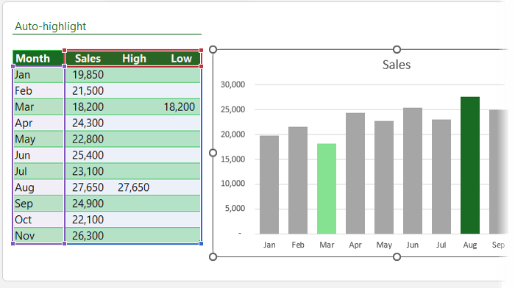Click the Mar category axis label
This screenshot has height=288, width=515.
pos(327,245)
